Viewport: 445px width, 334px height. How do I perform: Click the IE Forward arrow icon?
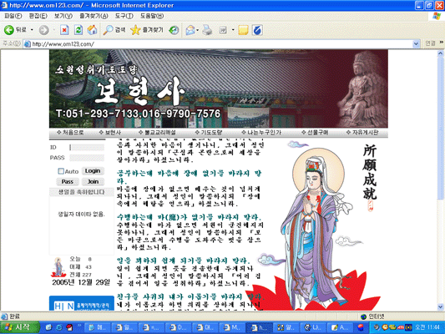point(43,30)
